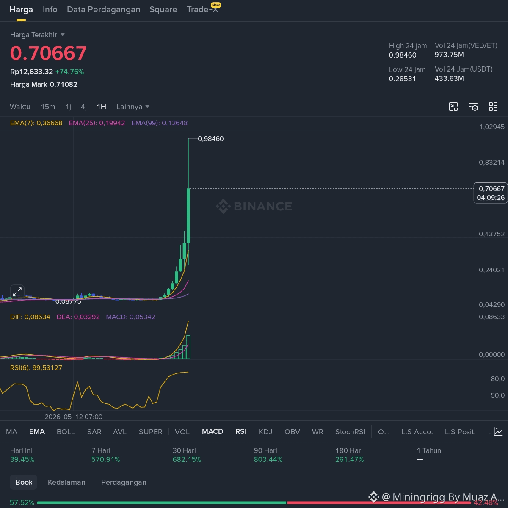Open the picture-in-picture chart icon
Image resolution: width=508 pixels, height=508 pixels.
[453, 107]
